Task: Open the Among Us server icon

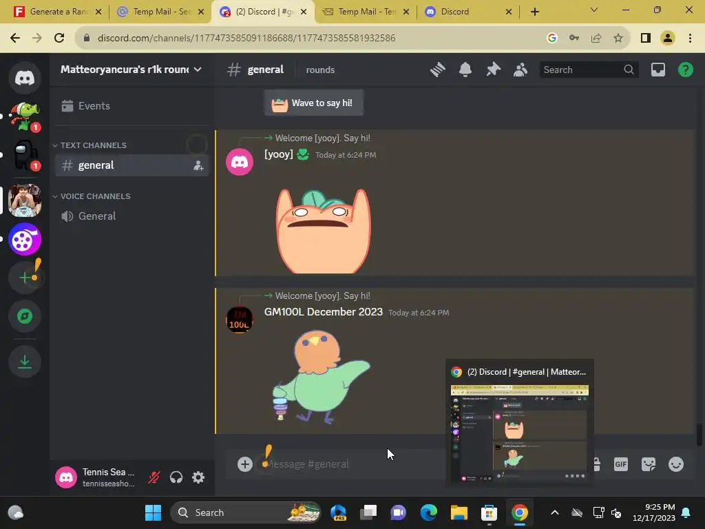Action: pos(25,155)
